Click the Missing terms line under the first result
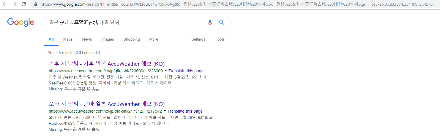The image size is (440, 139). (74, 89)
